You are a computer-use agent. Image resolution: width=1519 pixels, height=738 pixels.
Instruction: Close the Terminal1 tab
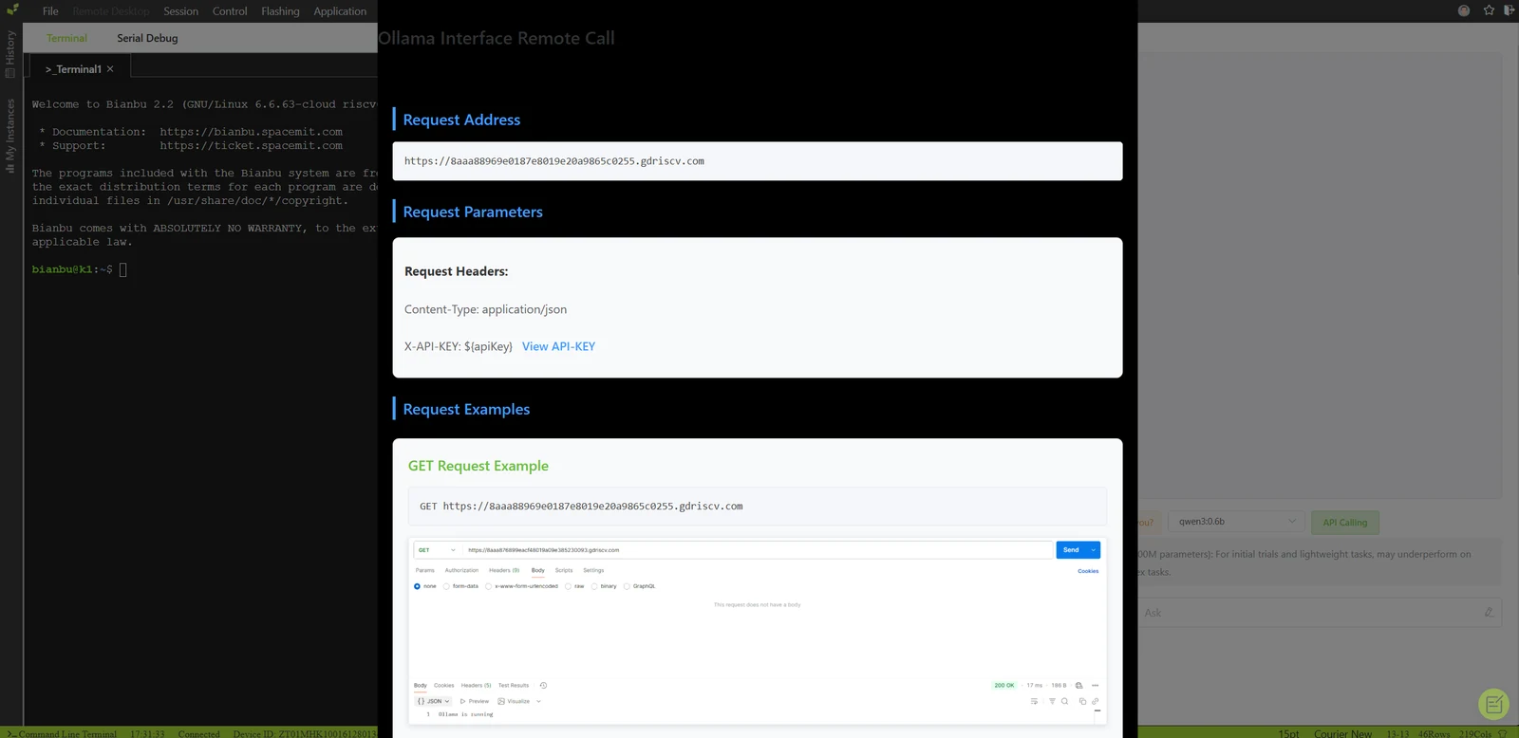coord(110,69)
